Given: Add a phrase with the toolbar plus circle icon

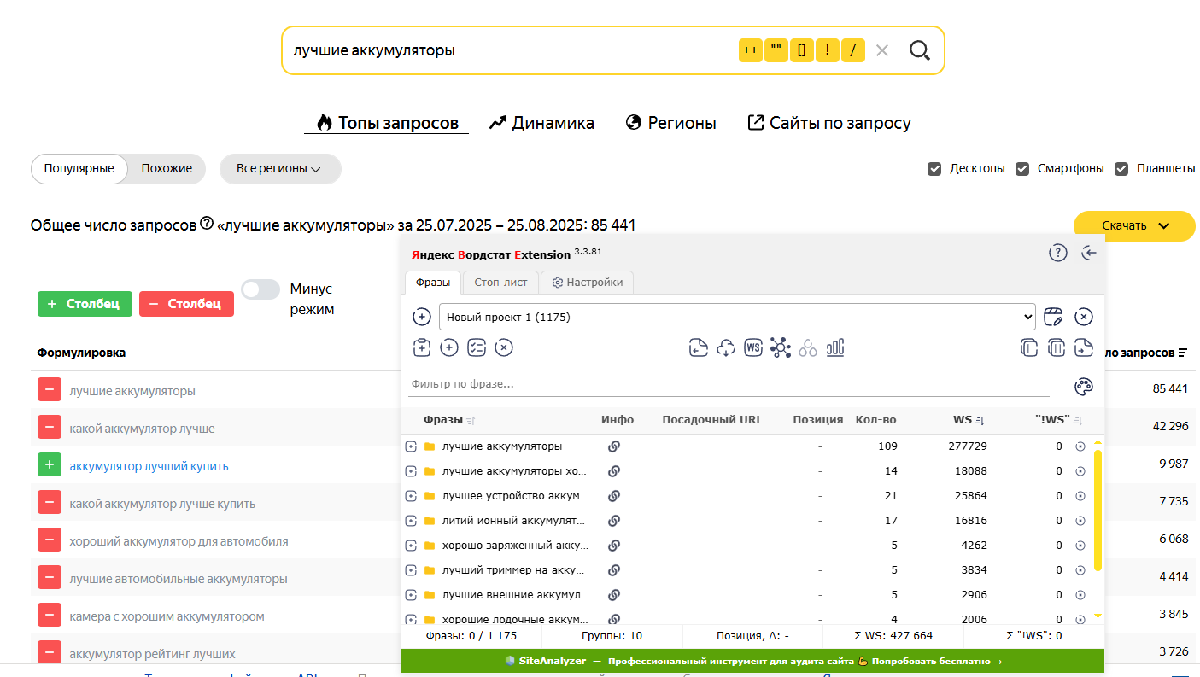Looking at the screenshot, I should 449,347.
